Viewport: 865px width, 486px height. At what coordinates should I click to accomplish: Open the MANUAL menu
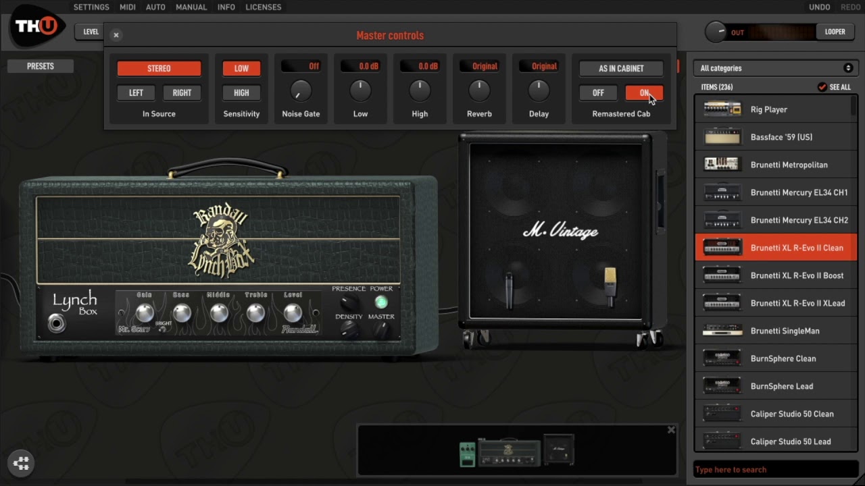191,7
